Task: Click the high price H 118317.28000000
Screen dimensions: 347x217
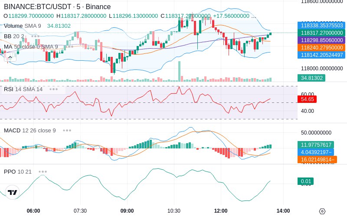Action: point(81,16)
